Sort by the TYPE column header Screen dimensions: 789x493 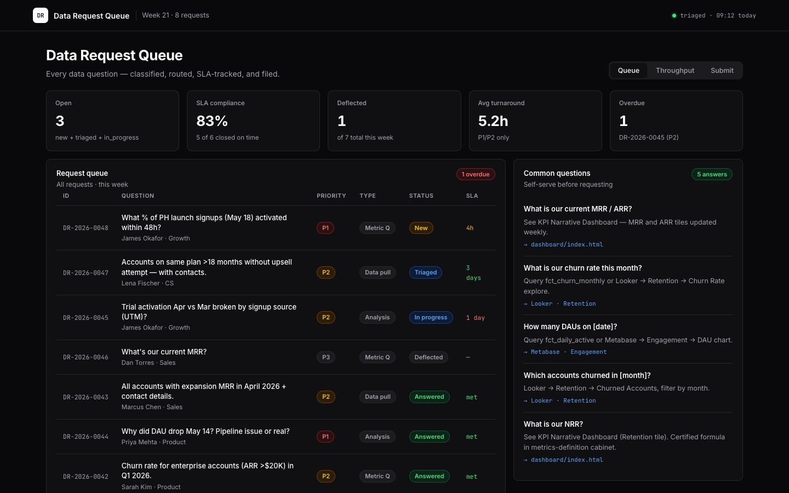click(368, 196)
